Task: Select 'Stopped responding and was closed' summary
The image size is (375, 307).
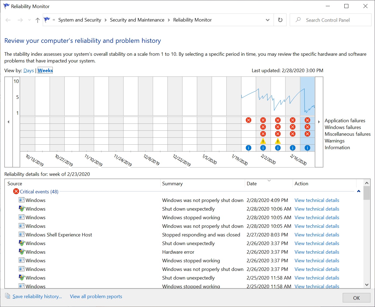Action: pyautogui.click(x=201, y=235)
